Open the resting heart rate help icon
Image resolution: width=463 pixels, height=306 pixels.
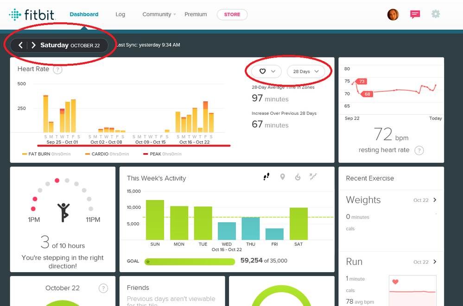[x=419, y=150]
